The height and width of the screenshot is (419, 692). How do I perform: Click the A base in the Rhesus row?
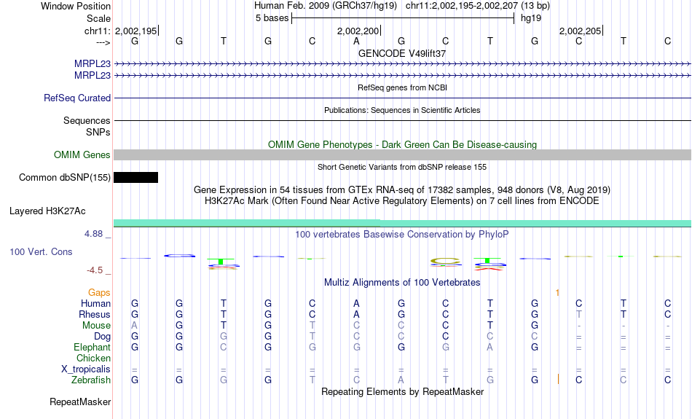(357, 314)
